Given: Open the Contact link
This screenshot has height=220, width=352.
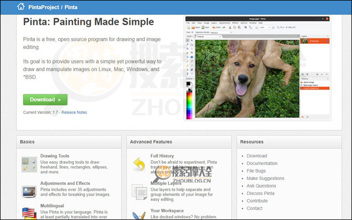Looking at the screenshot, I should pyautogui.click(x=255, y=209).
